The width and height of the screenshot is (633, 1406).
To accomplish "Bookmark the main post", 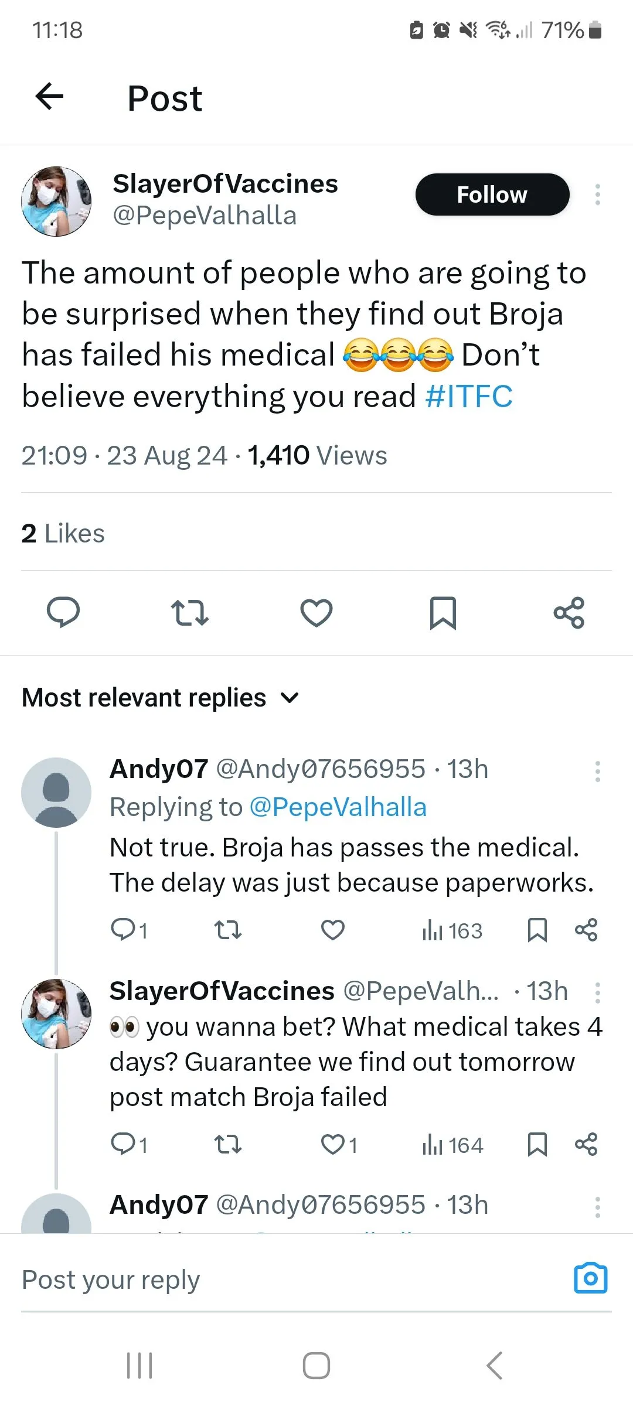I will pos(443,613).
